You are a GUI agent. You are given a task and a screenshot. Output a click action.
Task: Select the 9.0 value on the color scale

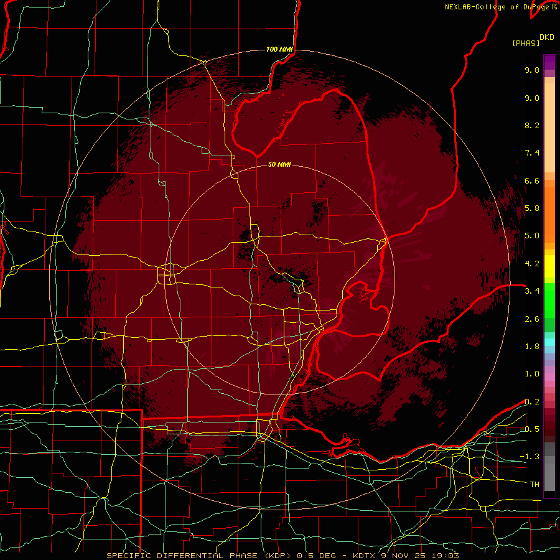pos(532,98)
